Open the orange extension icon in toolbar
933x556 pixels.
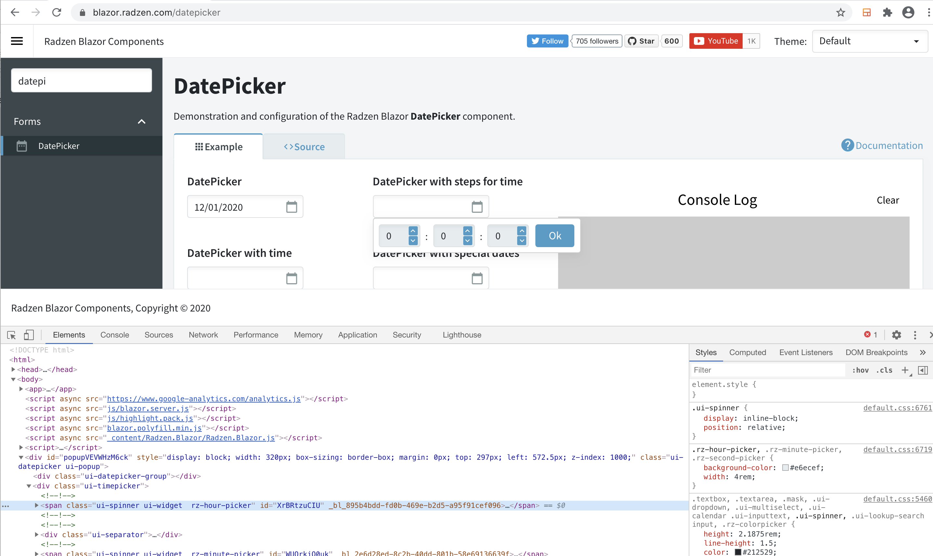click(x=867, y=12)
